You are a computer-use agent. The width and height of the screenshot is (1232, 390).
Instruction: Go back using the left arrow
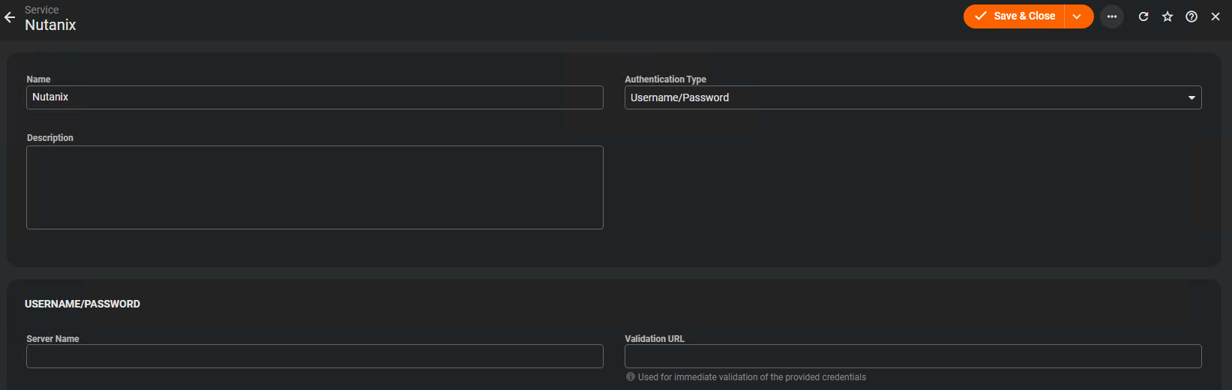coord(10,17)
